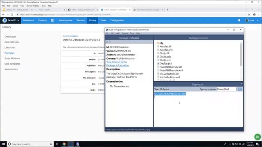
Task: Go forward in browser
Action: point(8,15)
